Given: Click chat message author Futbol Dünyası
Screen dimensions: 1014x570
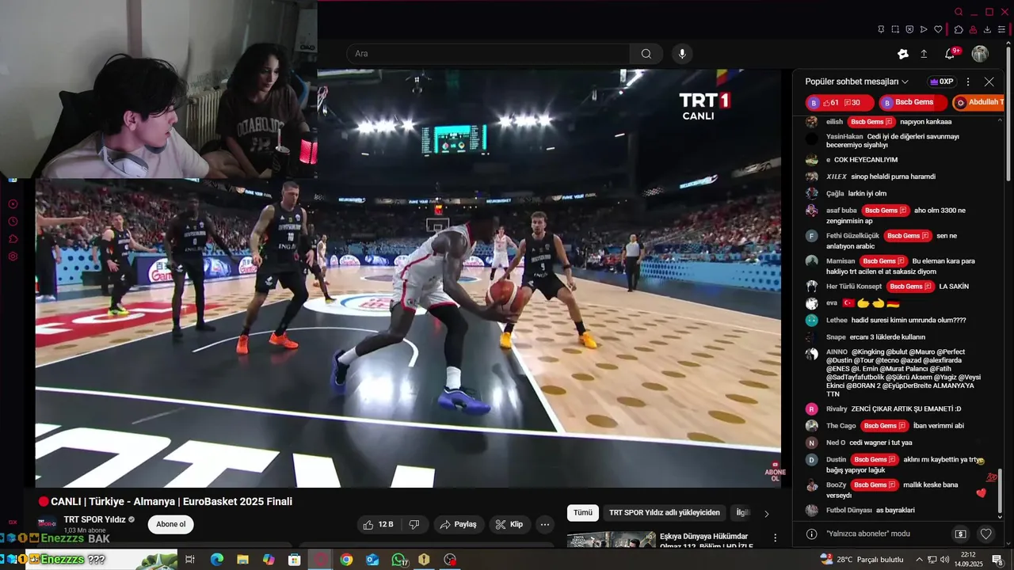Looking at the screenshot, I should tap(848, 510).
